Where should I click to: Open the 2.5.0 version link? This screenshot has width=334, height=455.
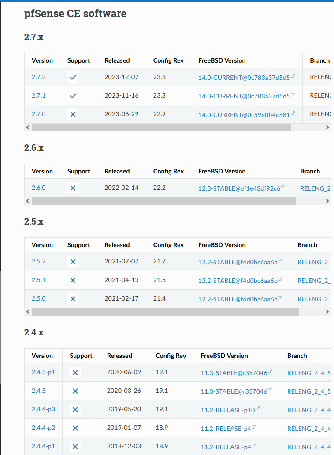pyautogui.click(x=38, y=299)
